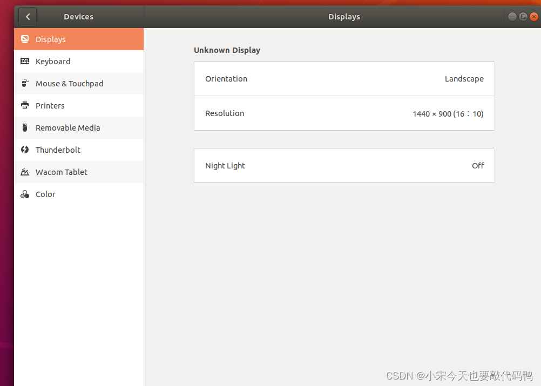Click the Wacom Tablet stylus icon

[x=25, y=172]
